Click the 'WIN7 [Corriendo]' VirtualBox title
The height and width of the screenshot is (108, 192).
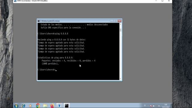tap(32, 1)
